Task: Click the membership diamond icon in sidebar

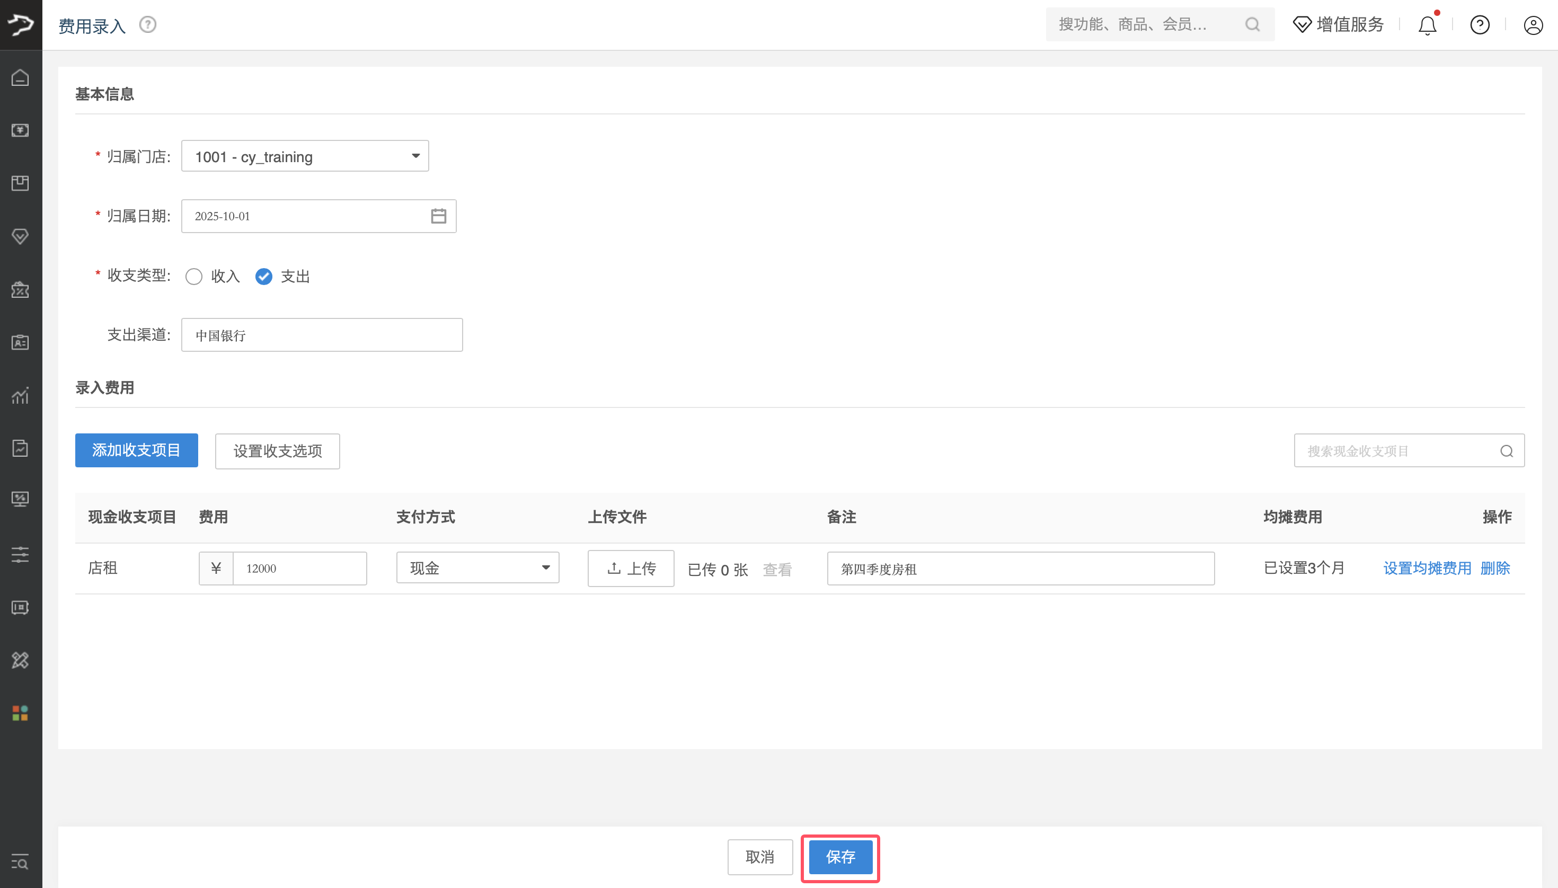Action: click(20, 236)
